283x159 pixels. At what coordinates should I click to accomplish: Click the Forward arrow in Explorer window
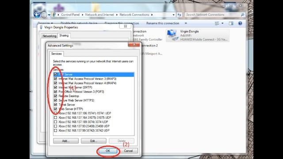point(44,15)
